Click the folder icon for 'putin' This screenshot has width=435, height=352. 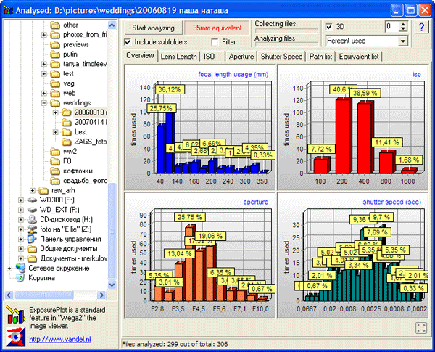55,54
